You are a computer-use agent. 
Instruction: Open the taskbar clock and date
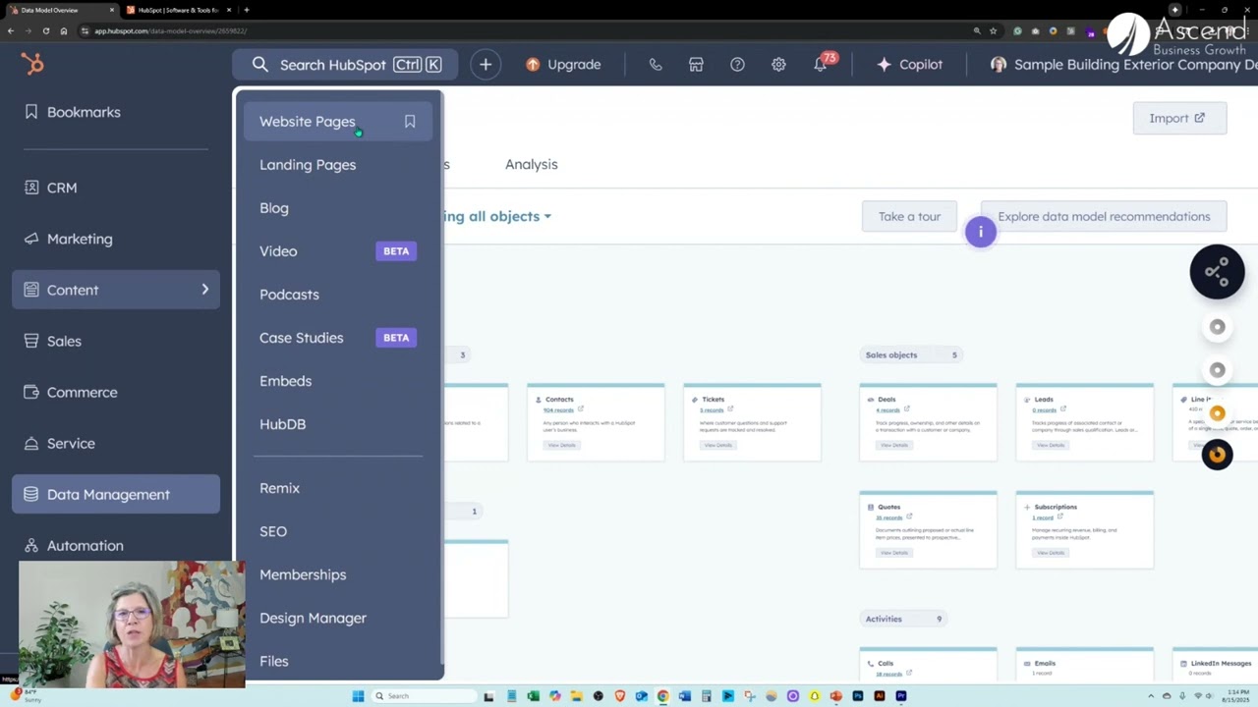click(x=1237, y=696)
